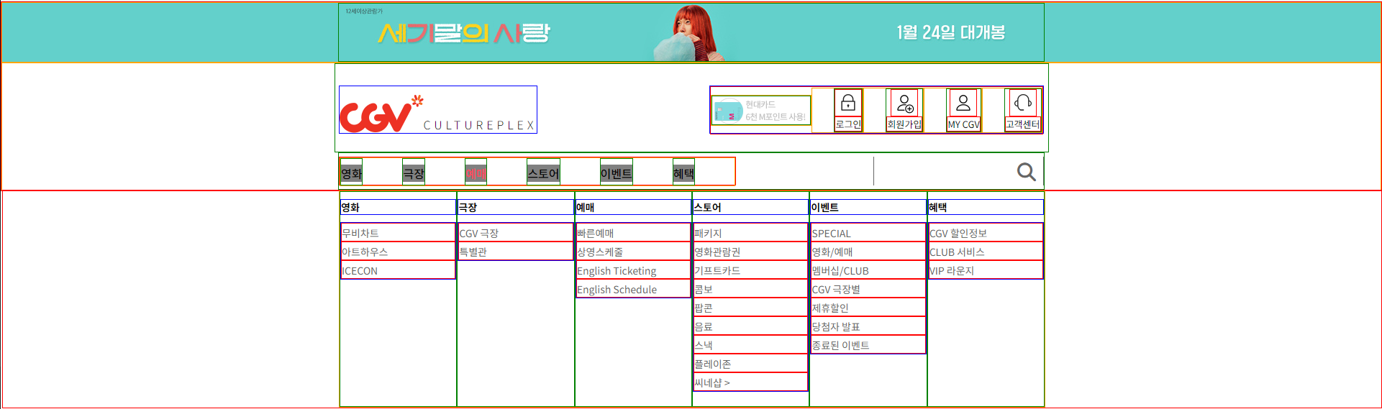Open 기프트카드 in the store submenu
The width and height of the screenshot is (1382, 409).
[750, 270]
